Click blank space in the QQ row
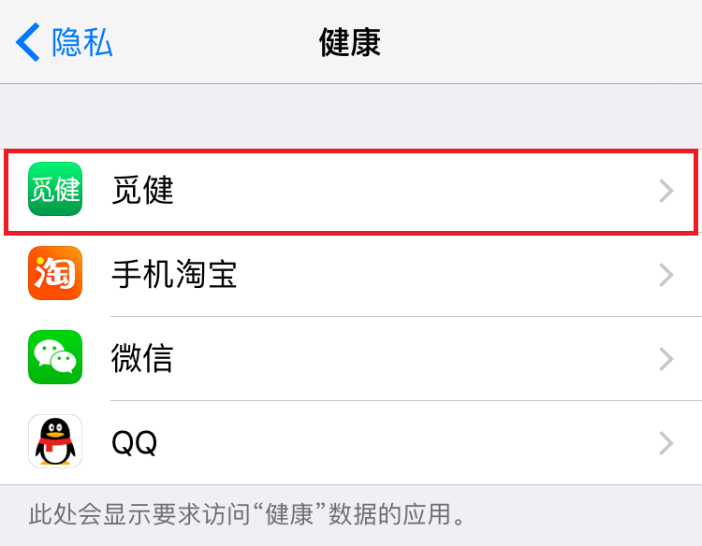This screenshot has height=546, width=702. (x=402, y=442)
